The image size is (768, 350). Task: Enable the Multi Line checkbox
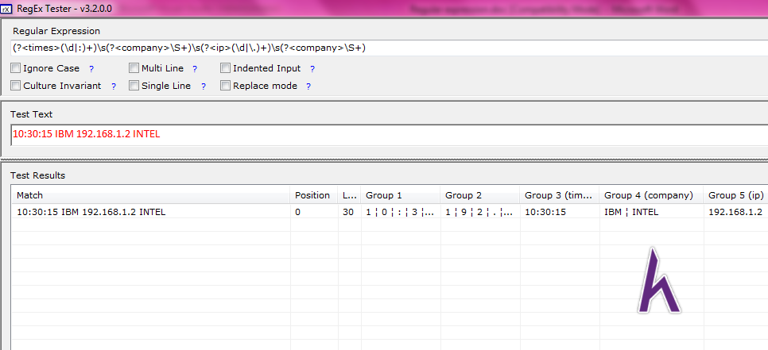click(x=134, y=68)
